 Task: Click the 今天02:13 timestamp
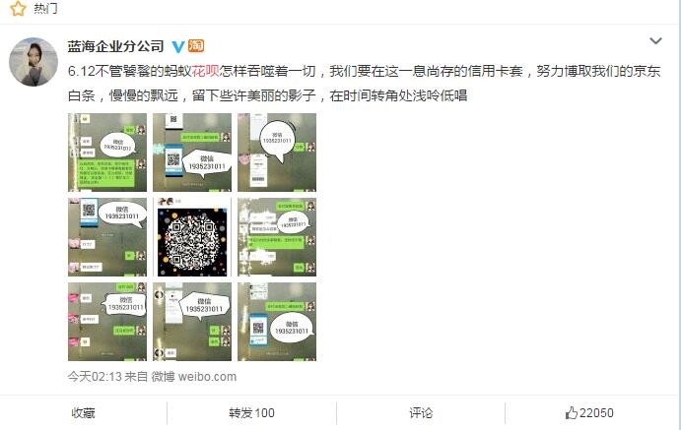click(95, 377)
